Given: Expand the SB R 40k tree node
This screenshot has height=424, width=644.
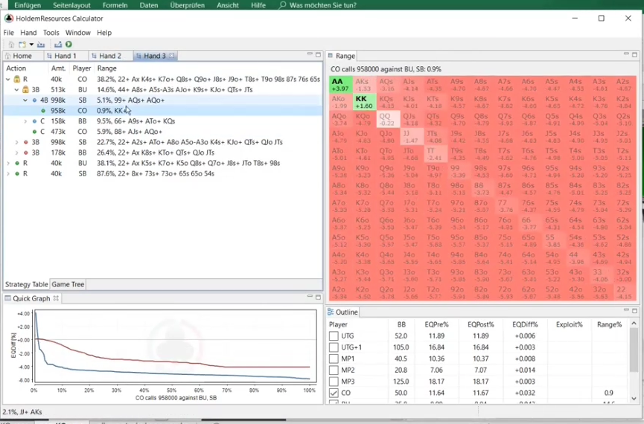Looking at the screenshot, I should click(x=8, y=173).
